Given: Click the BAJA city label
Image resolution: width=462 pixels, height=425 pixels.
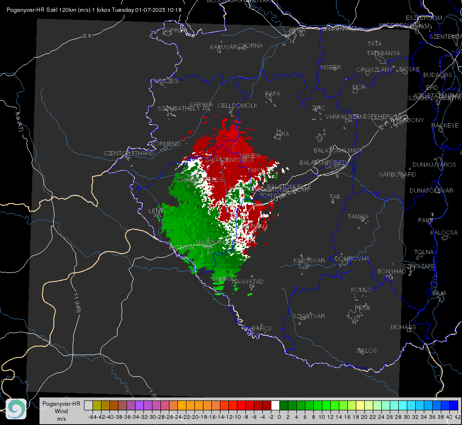Looking at the screenshot, I should point(439,293).
